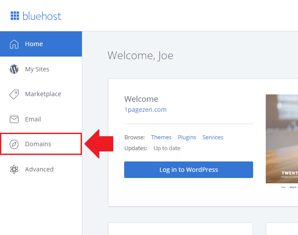Open the 1pagezen.com site link

click(x=146, y=110)
